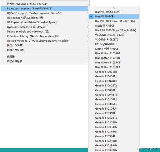The width and height of the screenshot is (160, 152).
Task: Select Maple Mini F103CB from list
Action: (114, 49)
